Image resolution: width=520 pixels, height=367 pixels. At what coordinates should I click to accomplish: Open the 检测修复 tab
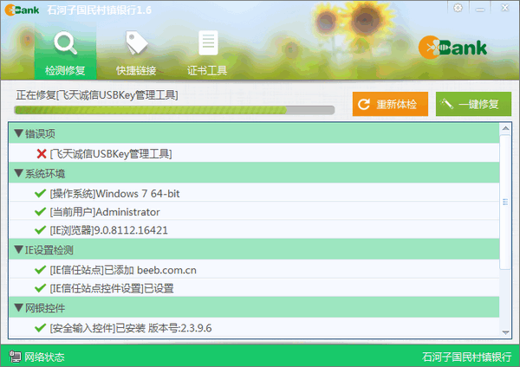(65, 51)
